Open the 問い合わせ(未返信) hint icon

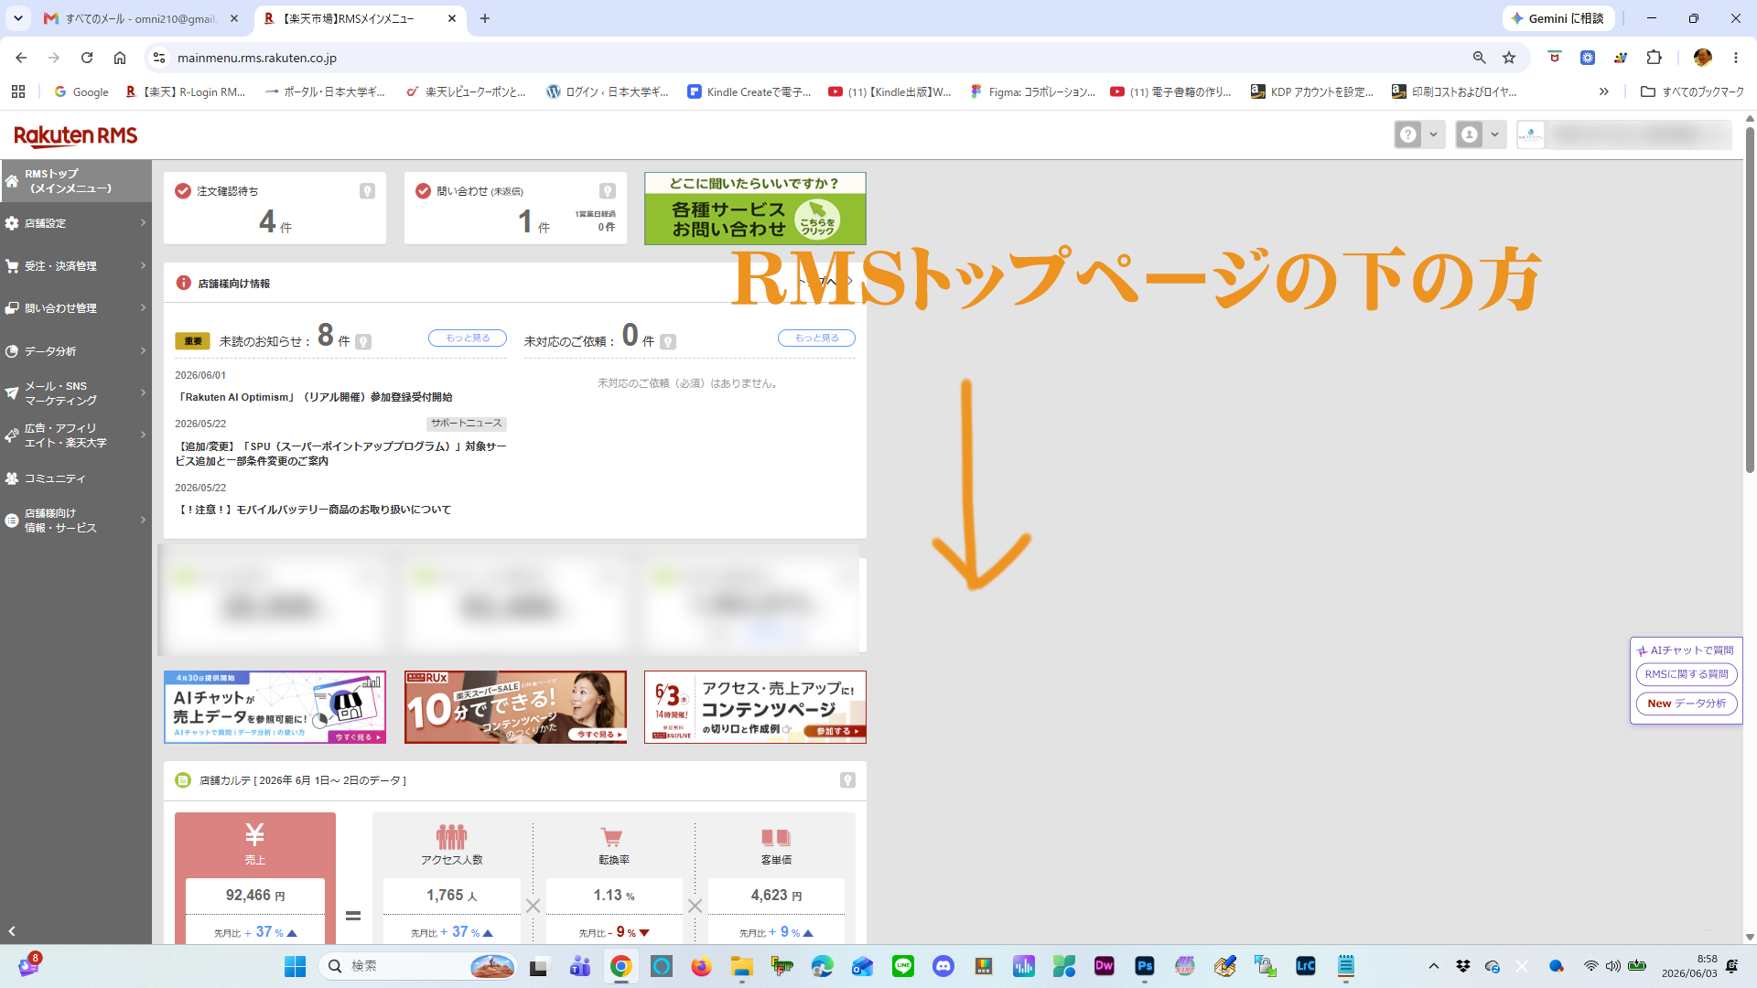[608, 191]
